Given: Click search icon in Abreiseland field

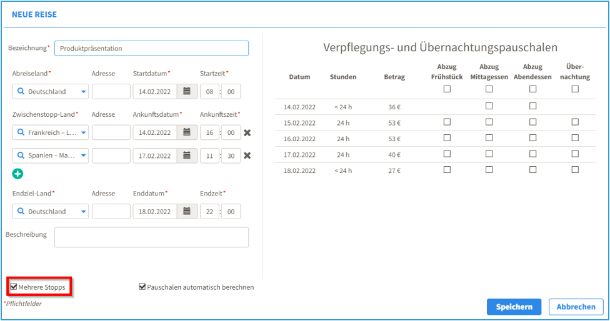Looking at the screenshot, I should pos(21,91).
